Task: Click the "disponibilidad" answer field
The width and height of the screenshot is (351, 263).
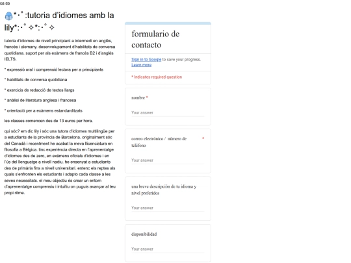Action: 168,249
